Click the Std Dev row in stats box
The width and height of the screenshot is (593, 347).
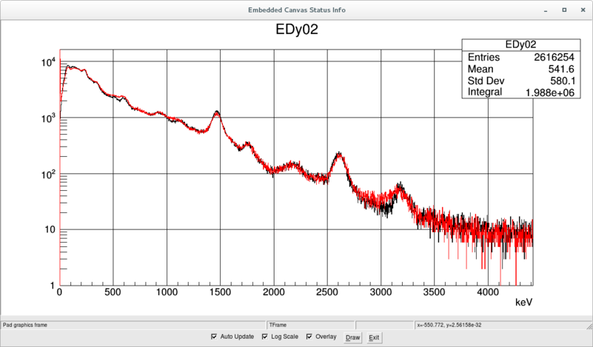tap(520, 81)
